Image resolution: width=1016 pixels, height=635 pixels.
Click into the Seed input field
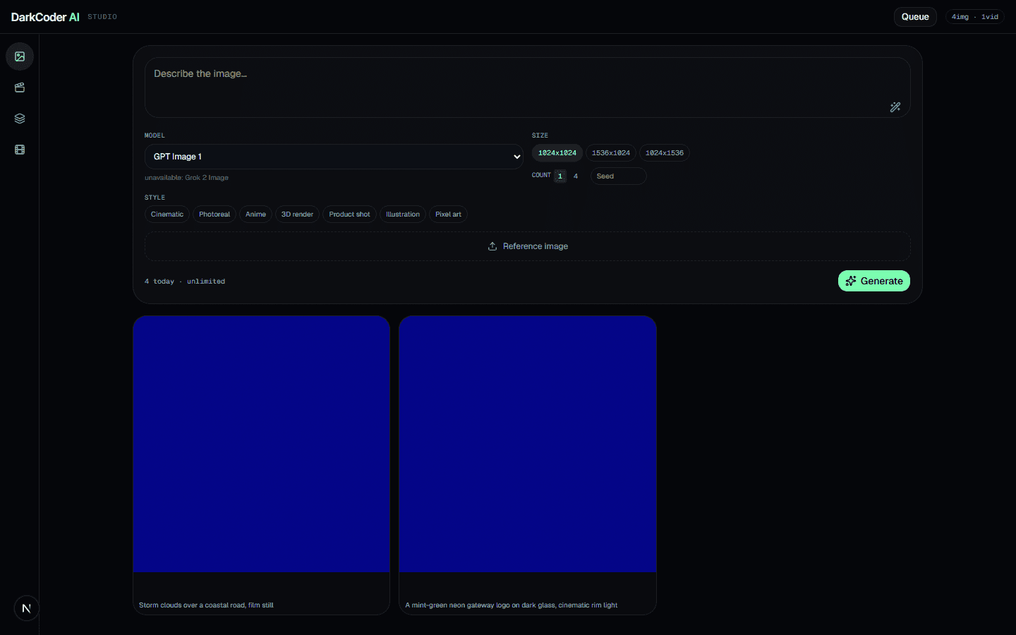pyautogui.click(x=619, y=176)
